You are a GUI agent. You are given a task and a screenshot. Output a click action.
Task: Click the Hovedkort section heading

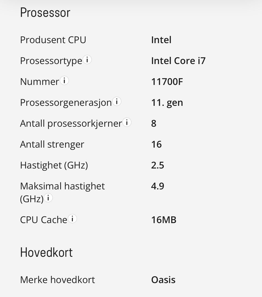click(46, 252)
